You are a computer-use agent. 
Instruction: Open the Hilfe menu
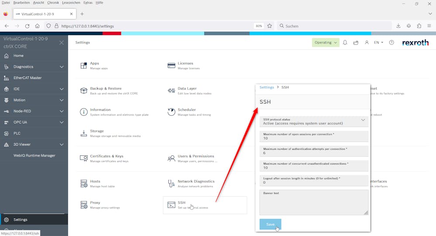coord(99,3)
